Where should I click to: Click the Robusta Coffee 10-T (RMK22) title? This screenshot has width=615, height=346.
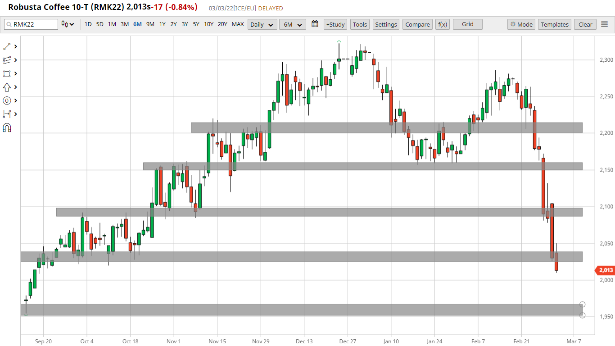coord(66,7)
